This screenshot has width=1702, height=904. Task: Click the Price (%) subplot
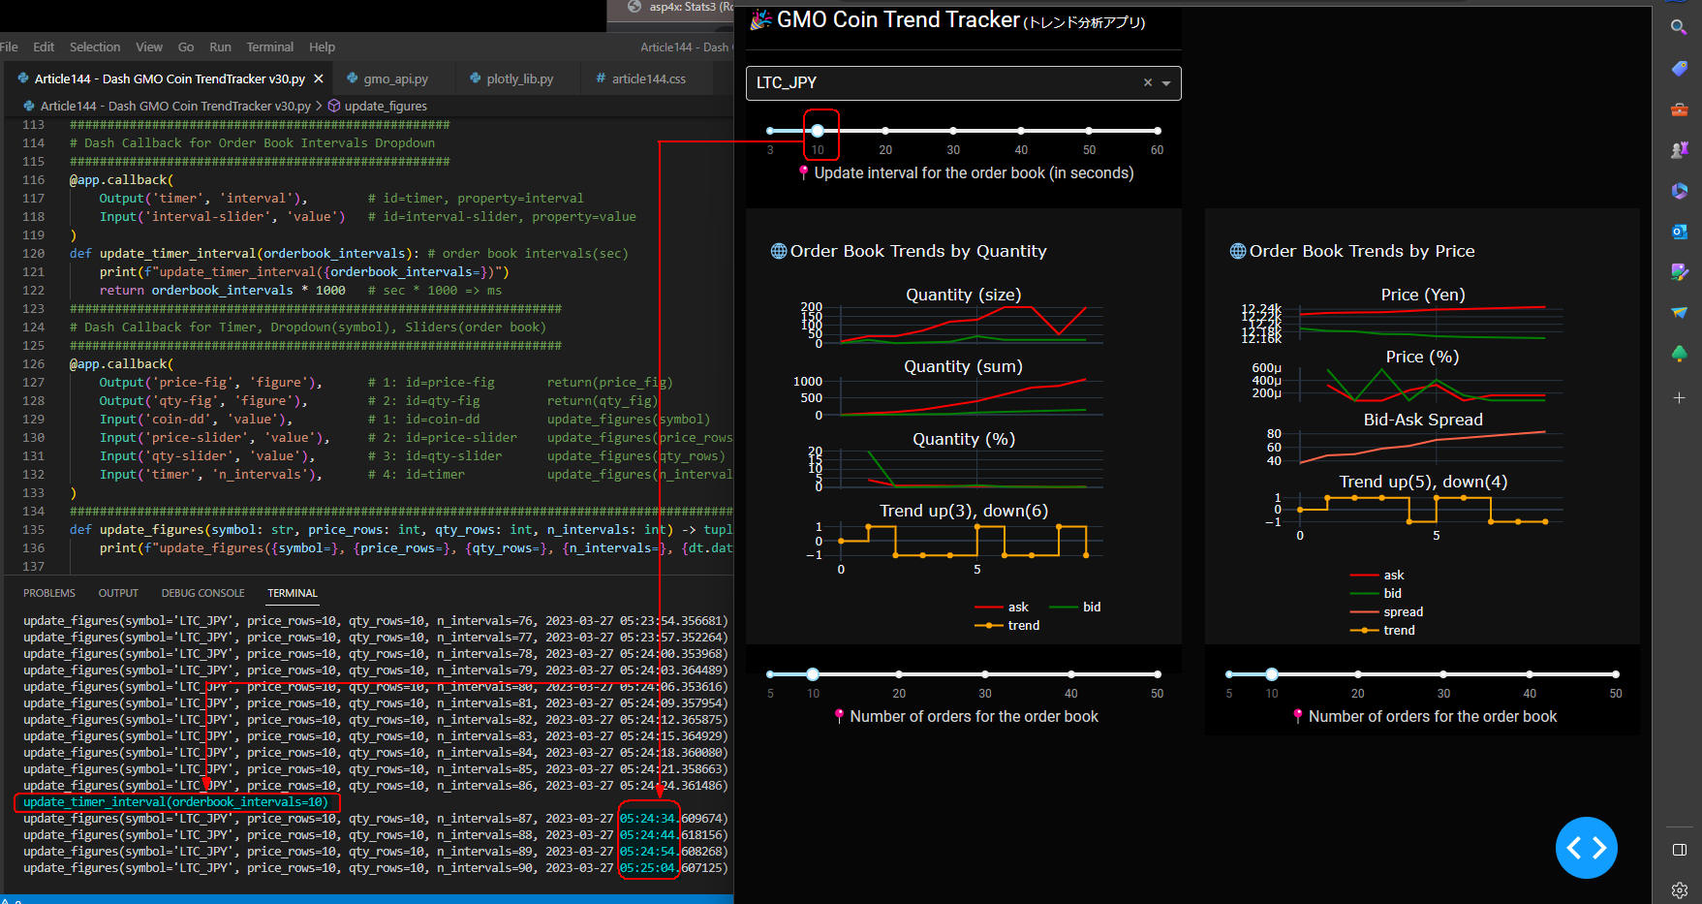coord(1430,385)
